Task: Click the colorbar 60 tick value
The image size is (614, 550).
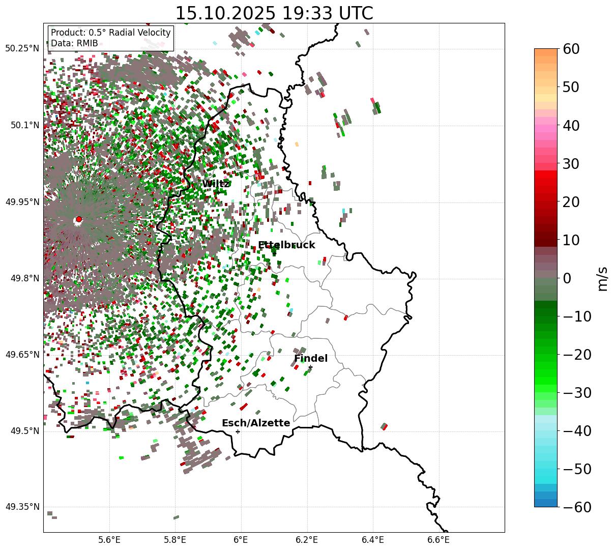Action: tap(570, 49)
